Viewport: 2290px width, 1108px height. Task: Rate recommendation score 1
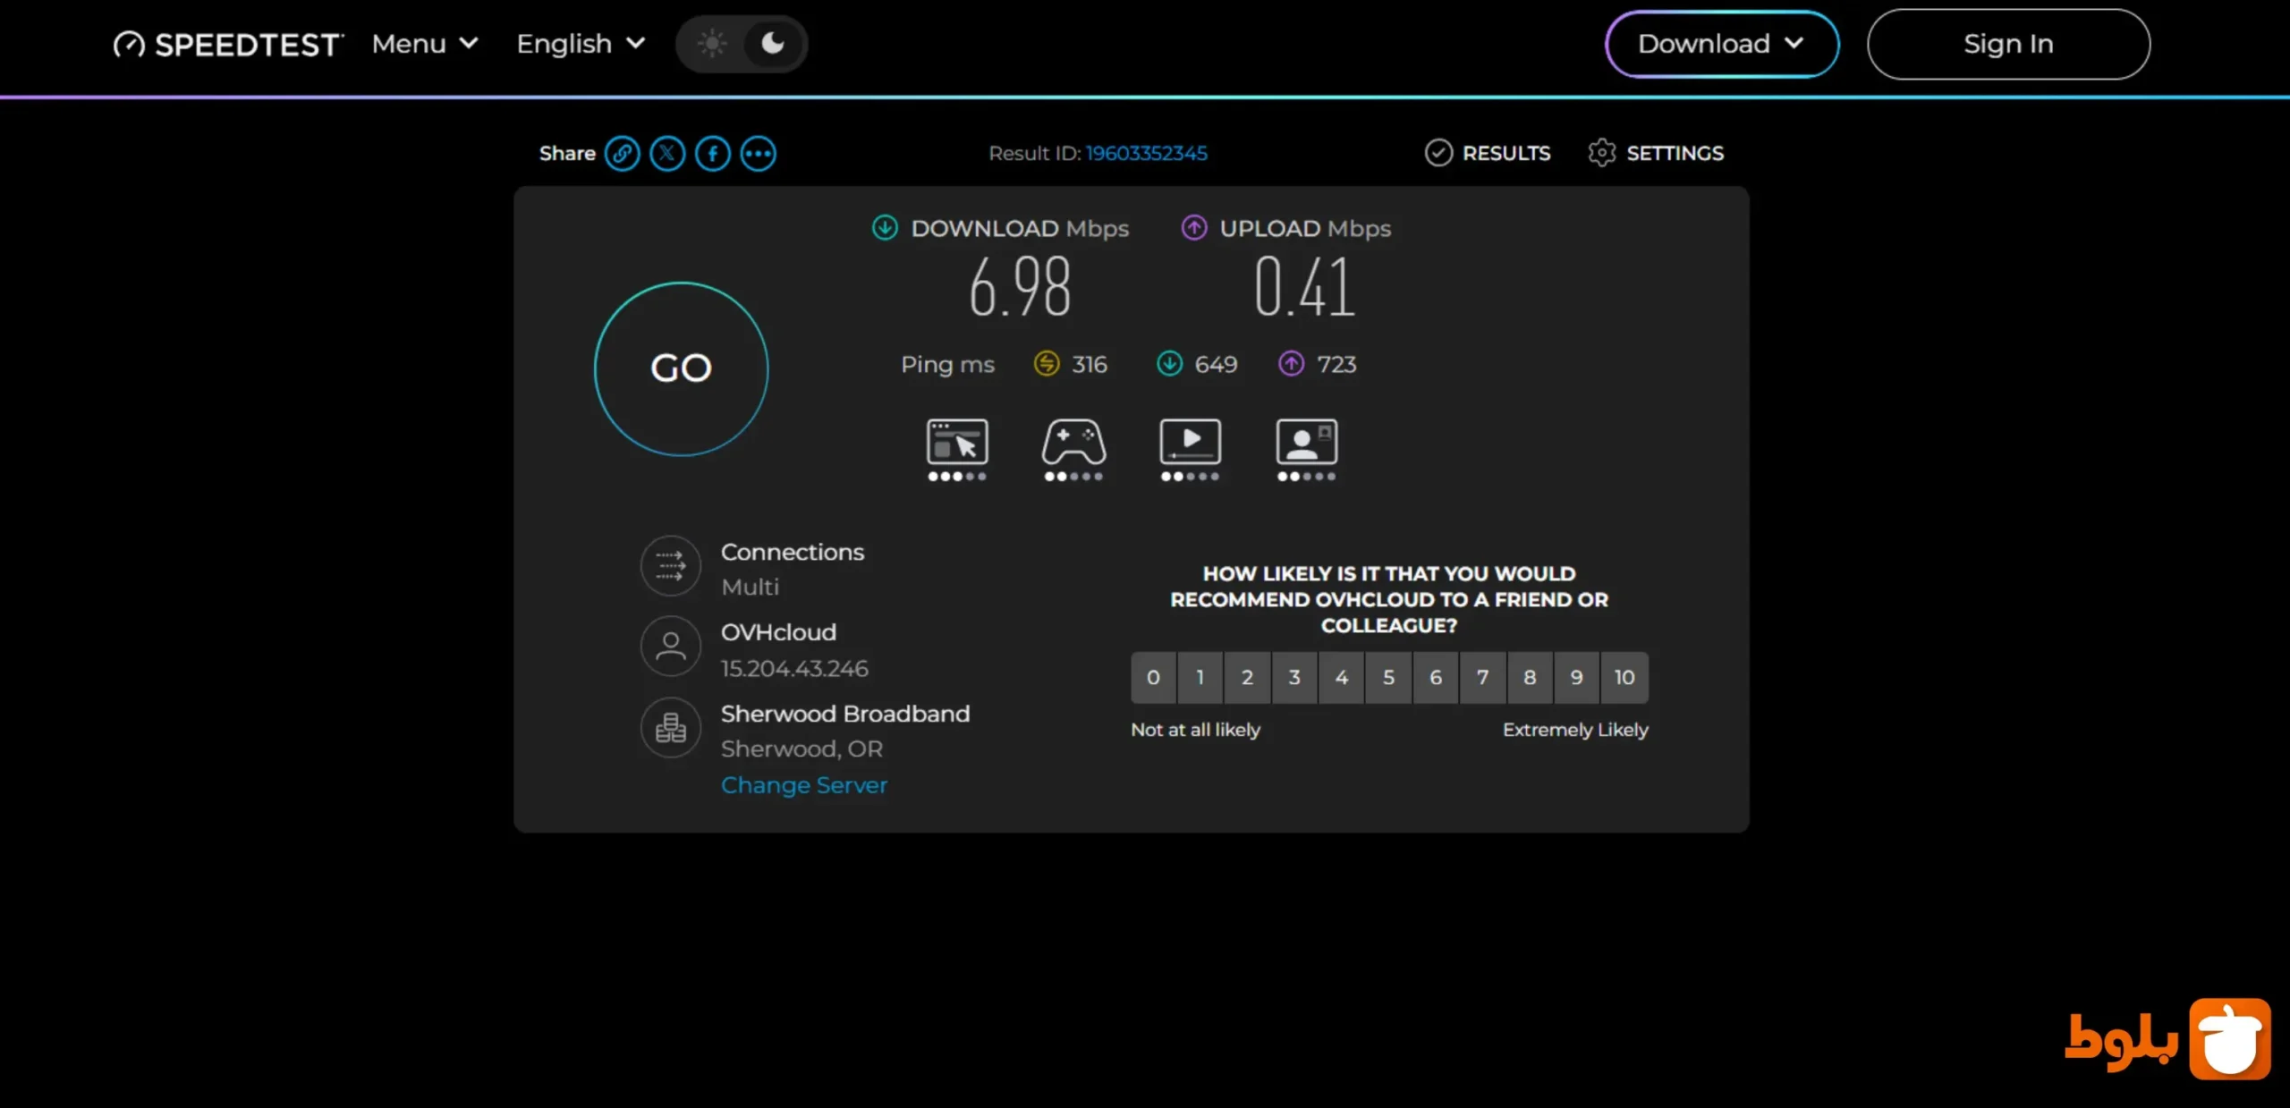[x=1200, y=678]
